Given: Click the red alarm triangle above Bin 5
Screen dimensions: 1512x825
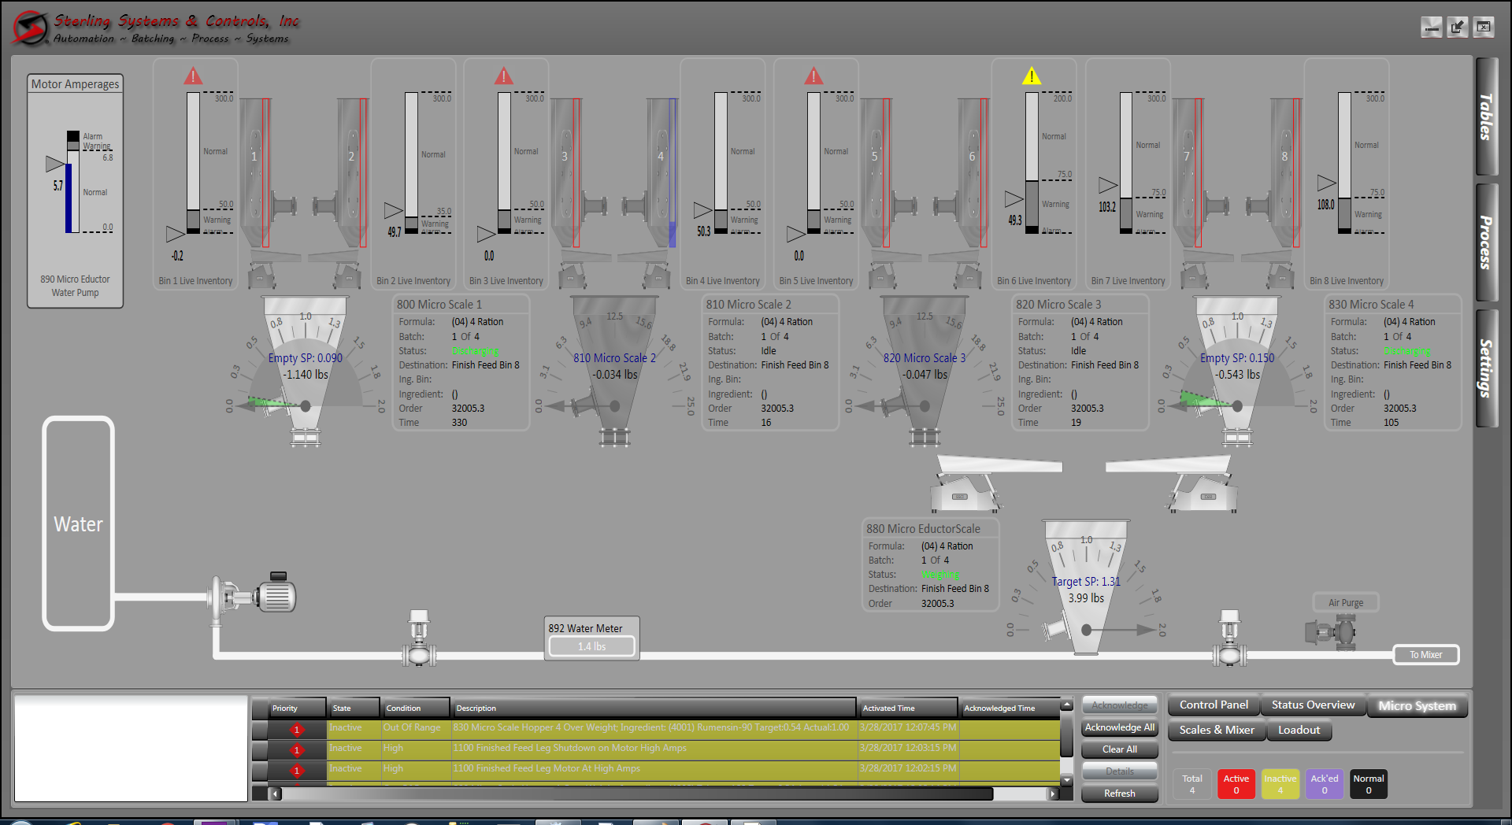Looking at the screenshot, I should (815, 76).
